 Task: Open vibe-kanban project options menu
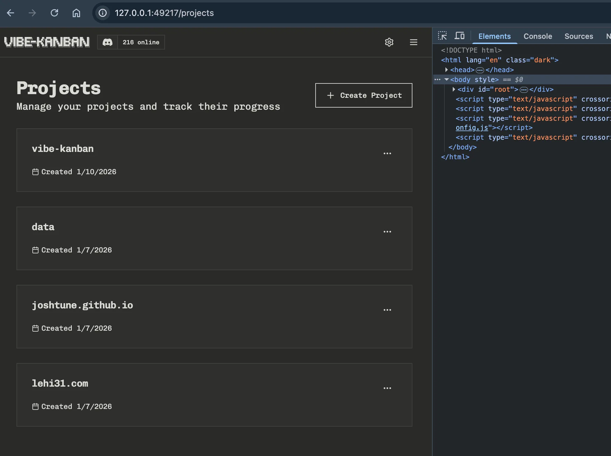[x=387, y=153]
